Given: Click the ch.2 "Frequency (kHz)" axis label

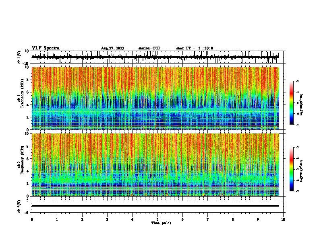Looking at the screenshot, I should tap(22, 160).
